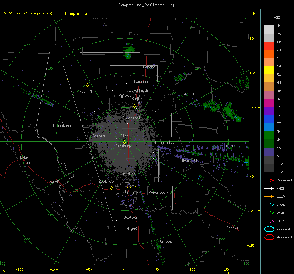Screen dimensions: 294x274
Task: Click the Banff city label
Action: pos(54,181)
